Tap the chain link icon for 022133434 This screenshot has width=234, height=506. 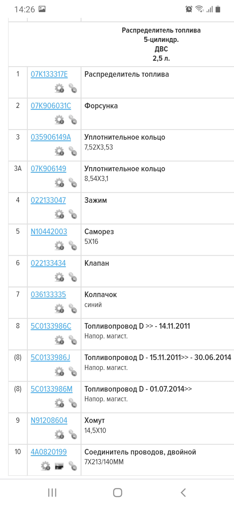pos(73,277)
